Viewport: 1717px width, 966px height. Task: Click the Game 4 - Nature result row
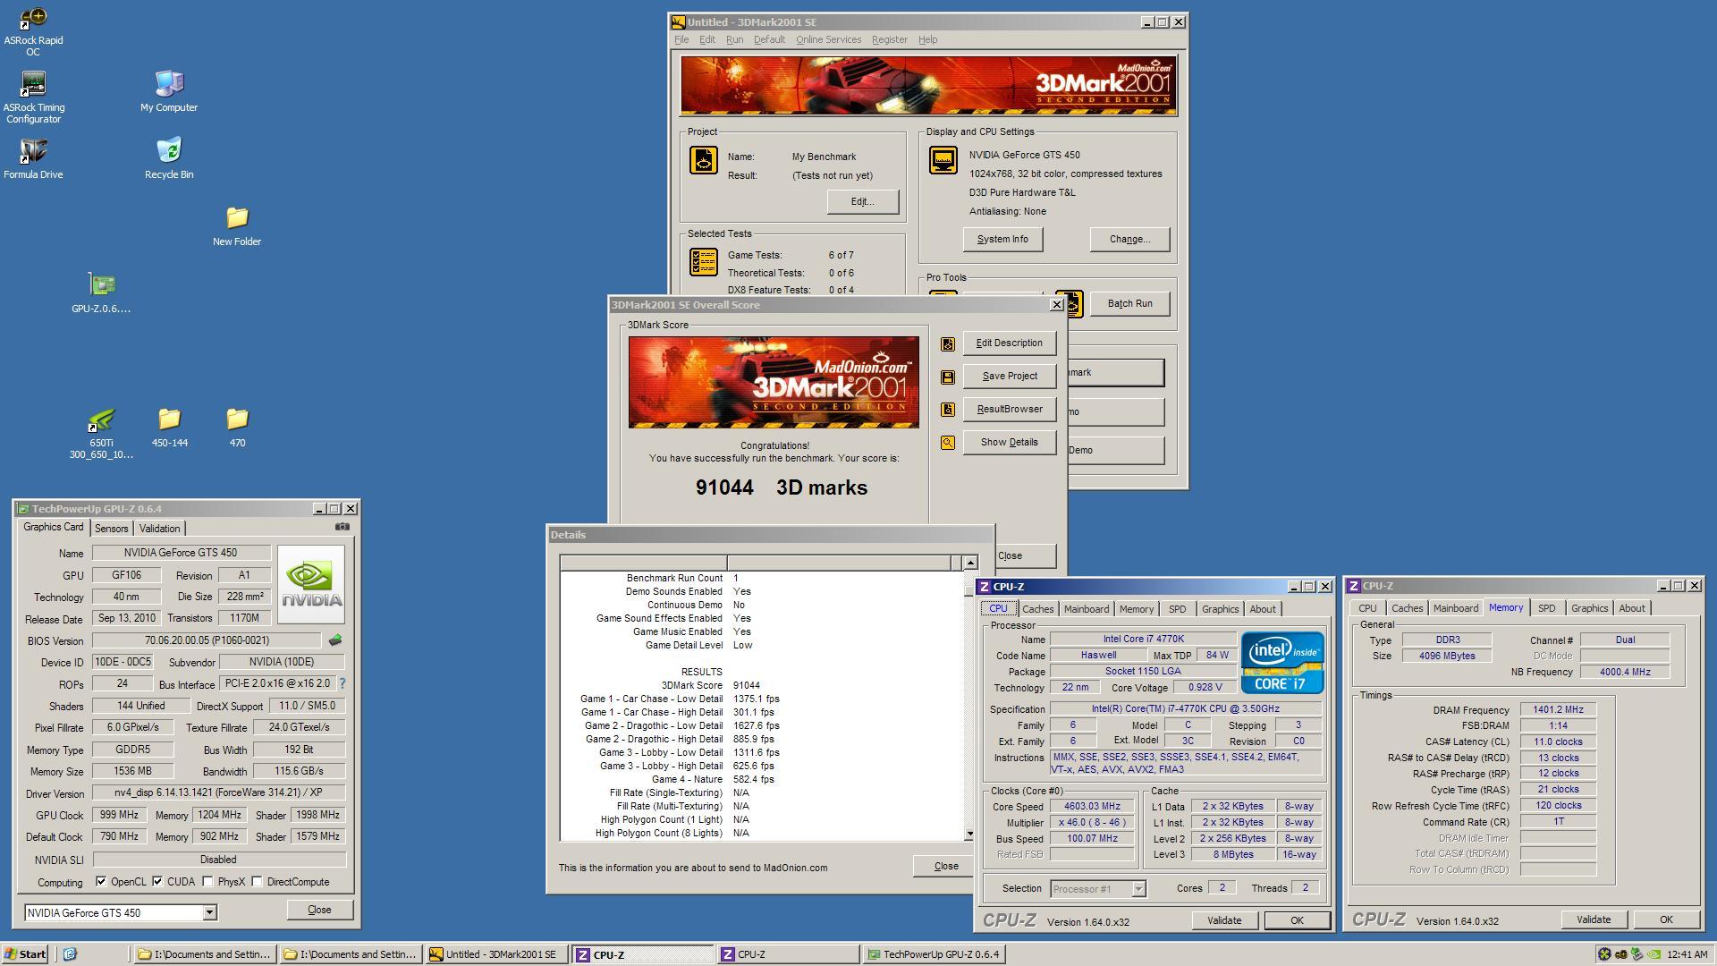click(763, 780)
